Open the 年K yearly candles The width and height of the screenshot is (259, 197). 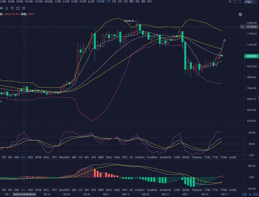click(149, 2)
